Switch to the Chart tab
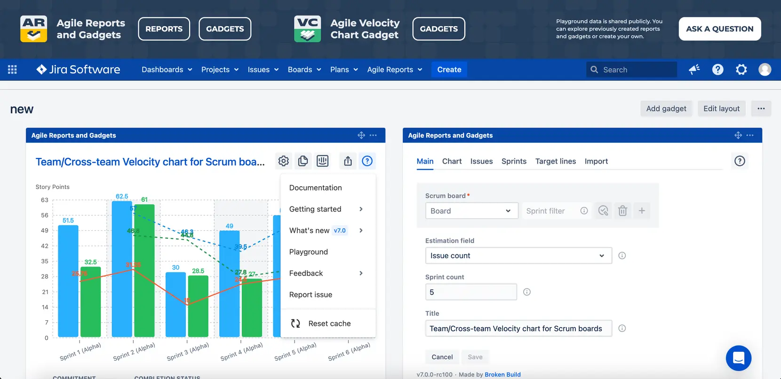 coord(452,161)
